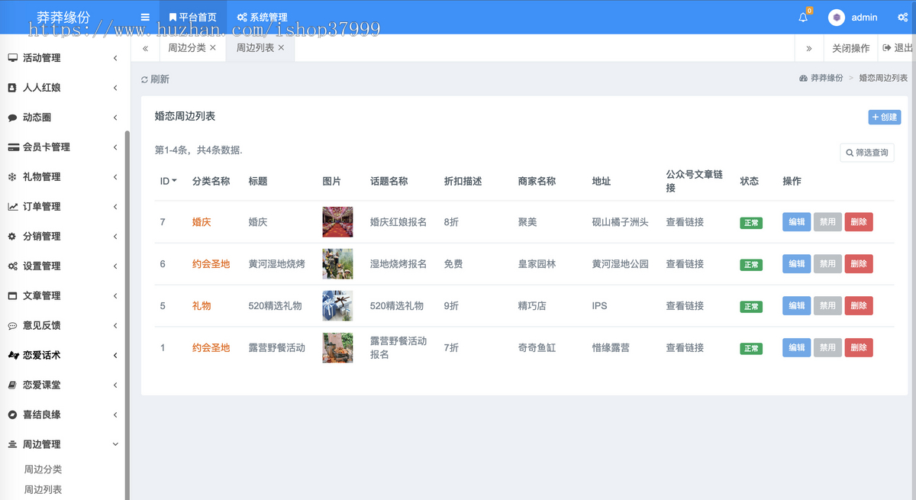The height and width of the screenshot is (500, 916).
Task: Switch to the 平台首页 top menu
Action: pos(193,17)
